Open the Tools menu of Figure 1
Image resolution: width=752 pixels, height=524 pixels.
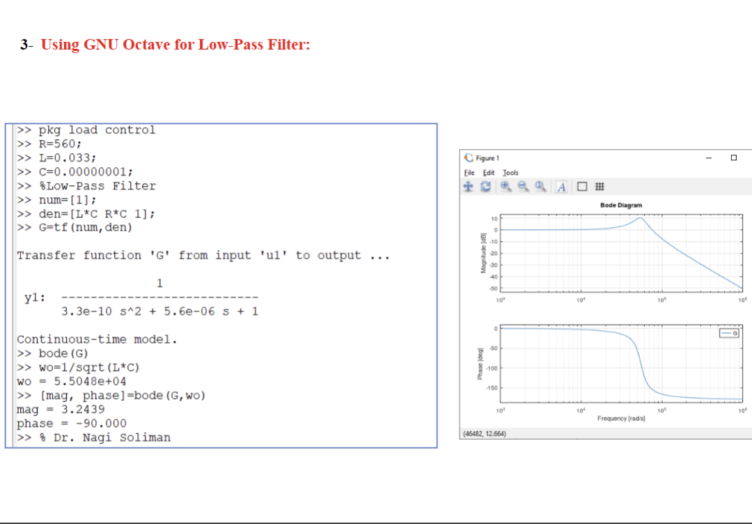click(x=510, y=173)
